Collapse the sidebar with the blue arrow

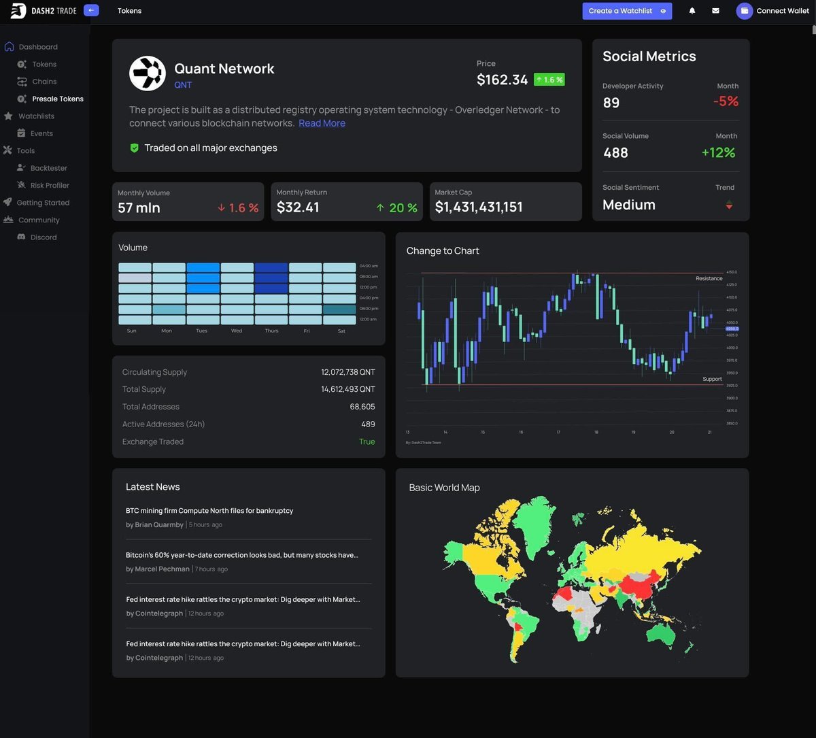click(x=90, y=10)
